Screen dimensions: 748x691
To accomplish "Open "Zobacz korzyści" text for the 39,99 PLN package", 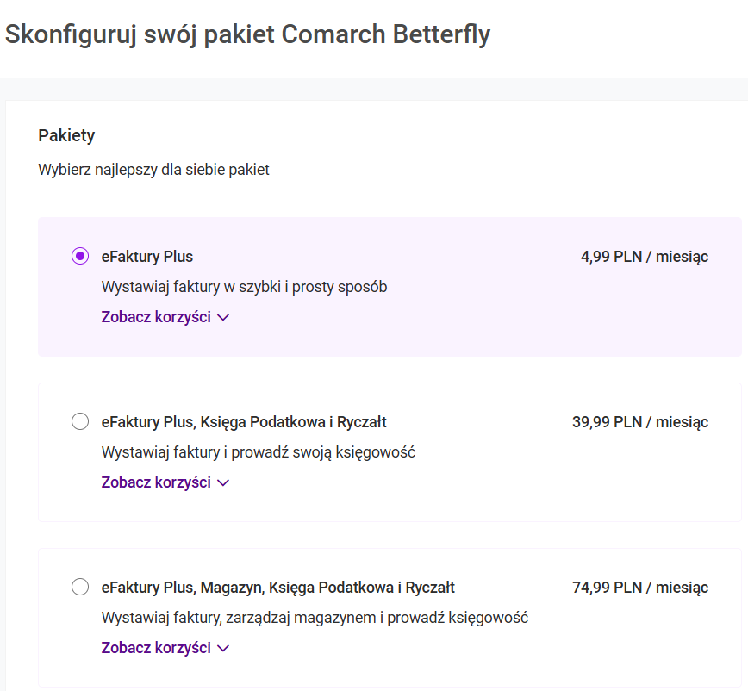I will coord(156,482).
